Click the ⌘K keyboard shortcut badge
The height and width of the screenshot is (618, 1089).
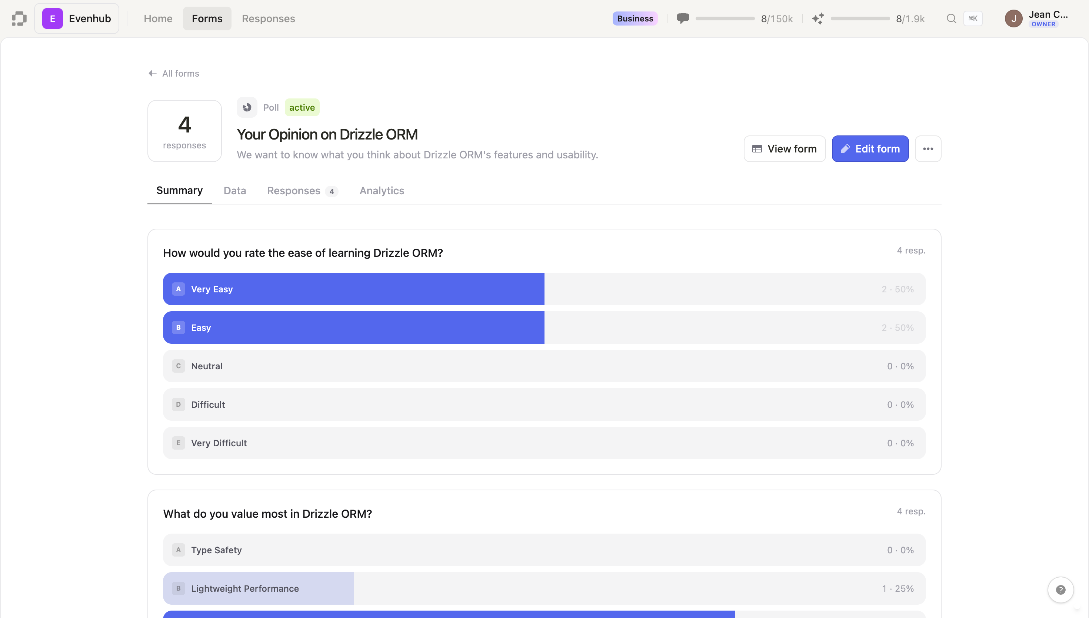(x=973, y=19)
